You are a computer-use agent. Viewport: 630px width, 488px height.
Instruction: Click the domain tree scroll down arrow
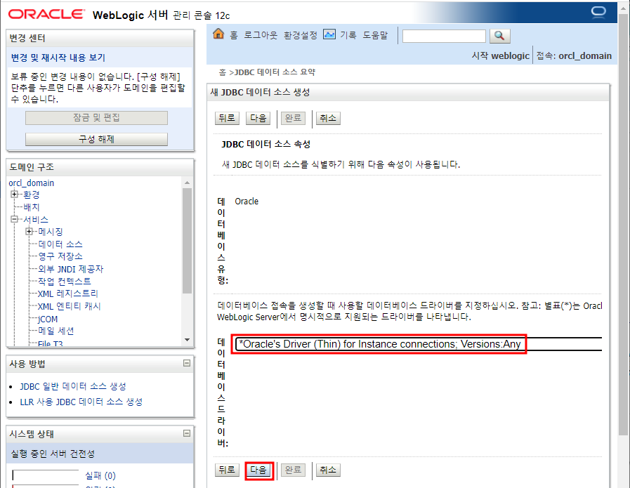pyautogui.click(x=187, y=340)
